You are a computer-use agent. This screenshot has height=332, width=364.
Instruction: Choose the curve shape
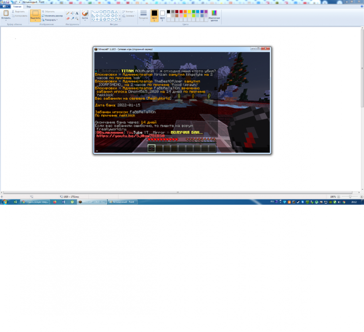click(x=97, y=12)
